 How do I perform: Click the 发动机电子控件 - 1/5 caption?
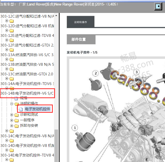(82, 52)
